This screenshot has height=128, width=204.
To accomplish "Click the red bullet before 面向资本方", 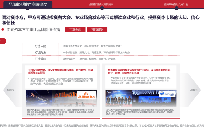I will coord(3,30).
